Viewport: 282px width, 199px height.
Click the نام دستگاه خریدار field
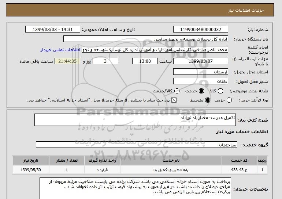pos(146,39)
